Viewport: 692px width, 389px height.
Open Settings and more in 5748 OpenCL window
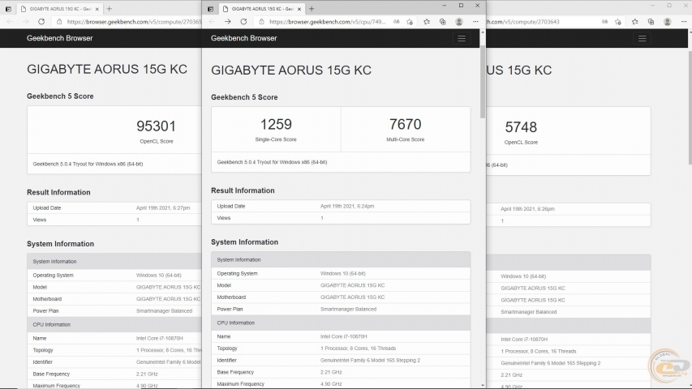point(684,22)
